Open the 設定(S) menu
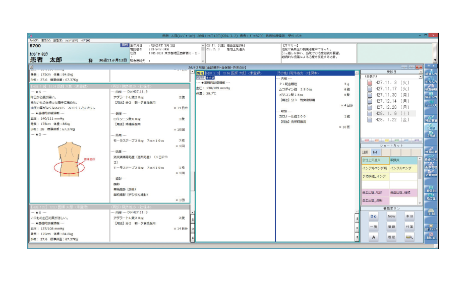This screenshot has width=464, height=286. click(57, 40)
